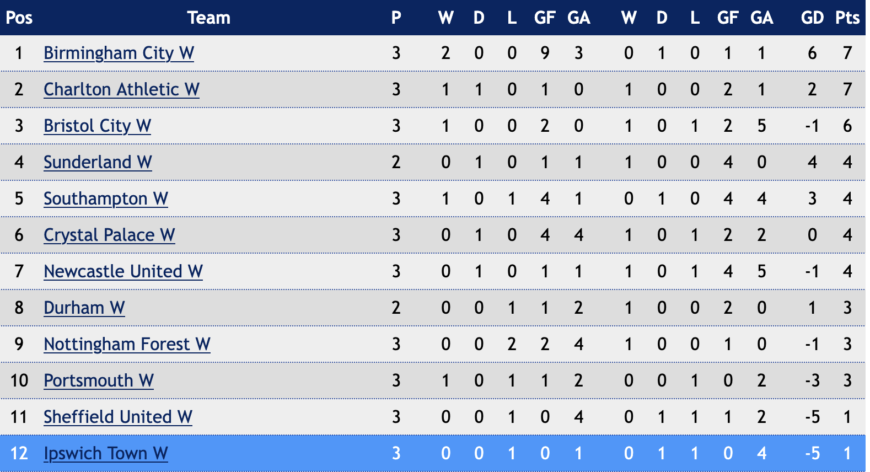Click the Portsmouth W link
Image resolution: width=870 pixels, height=472 pixels.
[98, 380]
